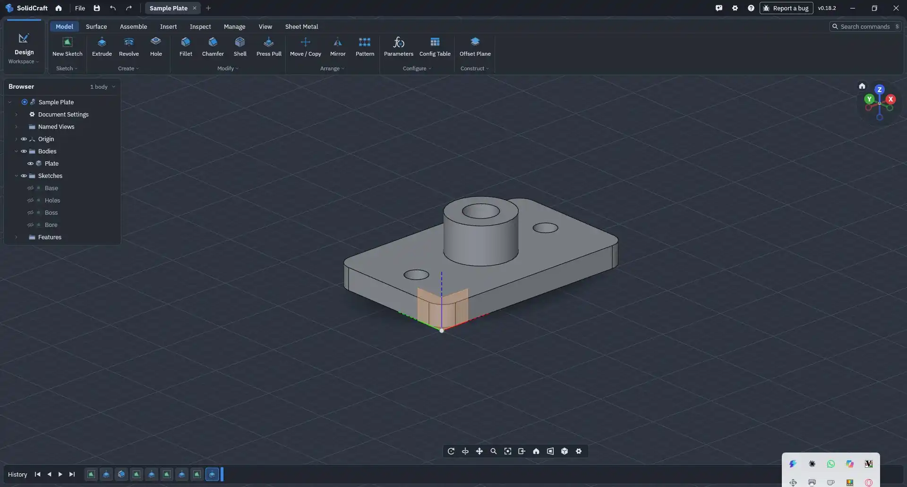
Task: Select the Extrude tool
Action: point(102,47)
